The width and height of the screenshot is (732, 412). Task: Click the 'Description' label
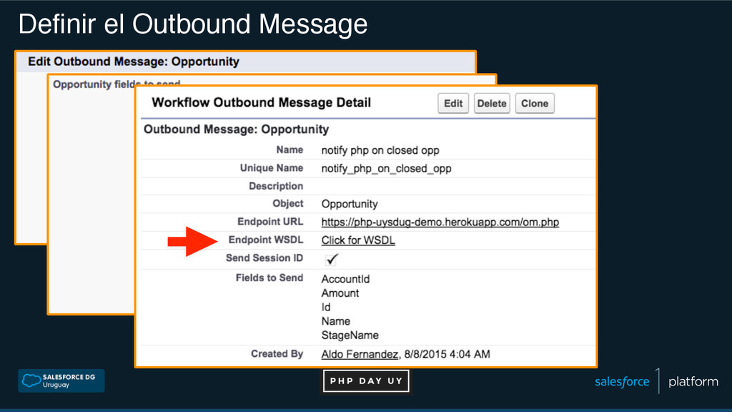[276, 186]
